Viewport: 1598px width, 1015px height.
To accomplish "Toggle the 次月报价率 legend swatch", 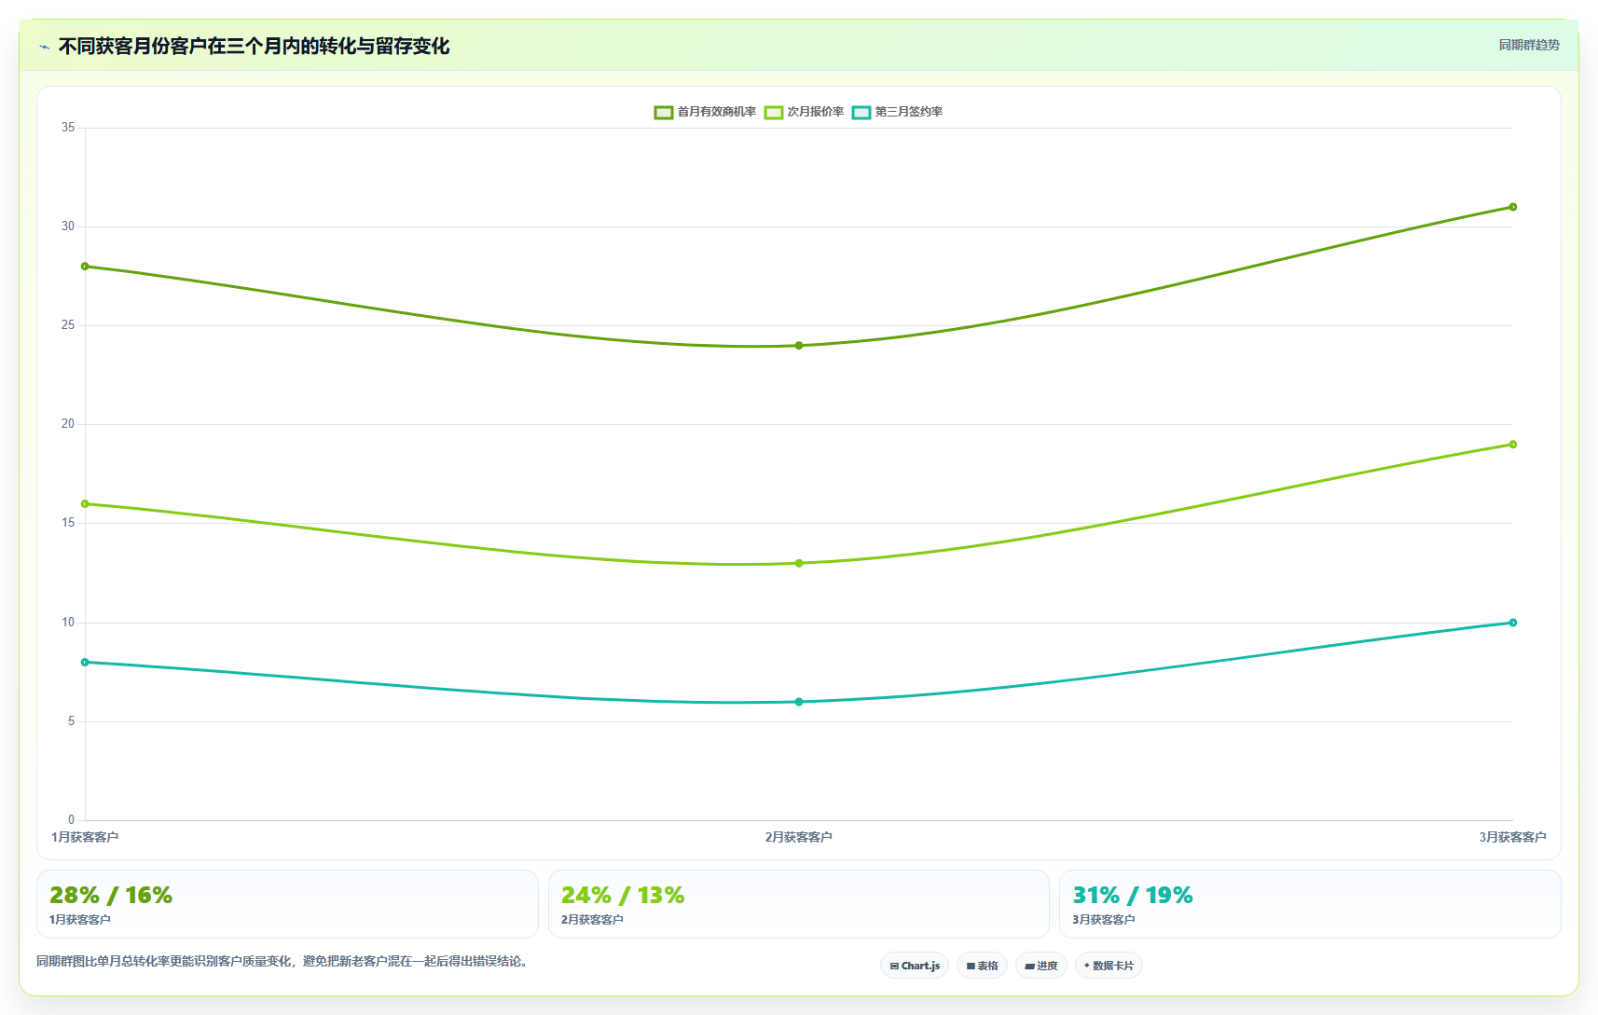I will coord(774,112).
